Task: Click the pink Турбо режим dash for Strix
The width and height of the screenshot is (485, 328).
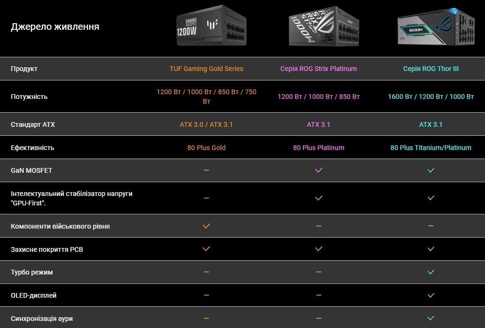Action: (319, 272)
